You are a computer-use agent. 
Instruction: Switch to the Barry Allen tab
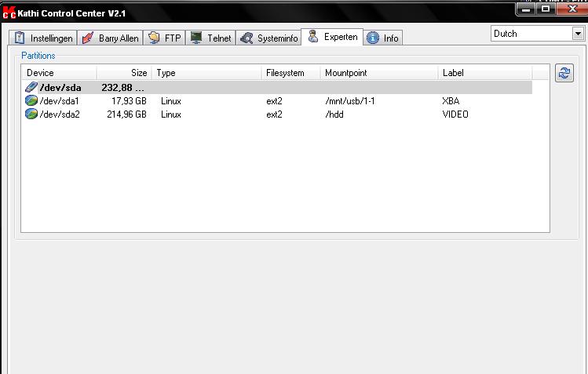(110, 38)
